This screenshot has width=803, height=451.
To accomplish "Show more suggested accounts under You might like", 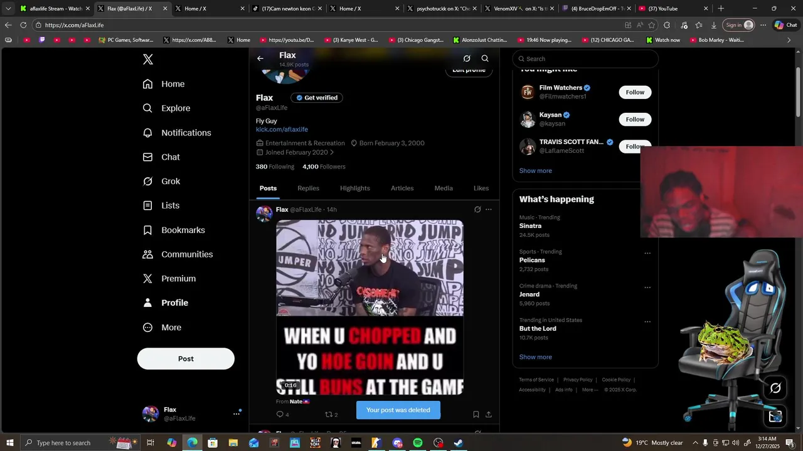I will coord(536,171).
